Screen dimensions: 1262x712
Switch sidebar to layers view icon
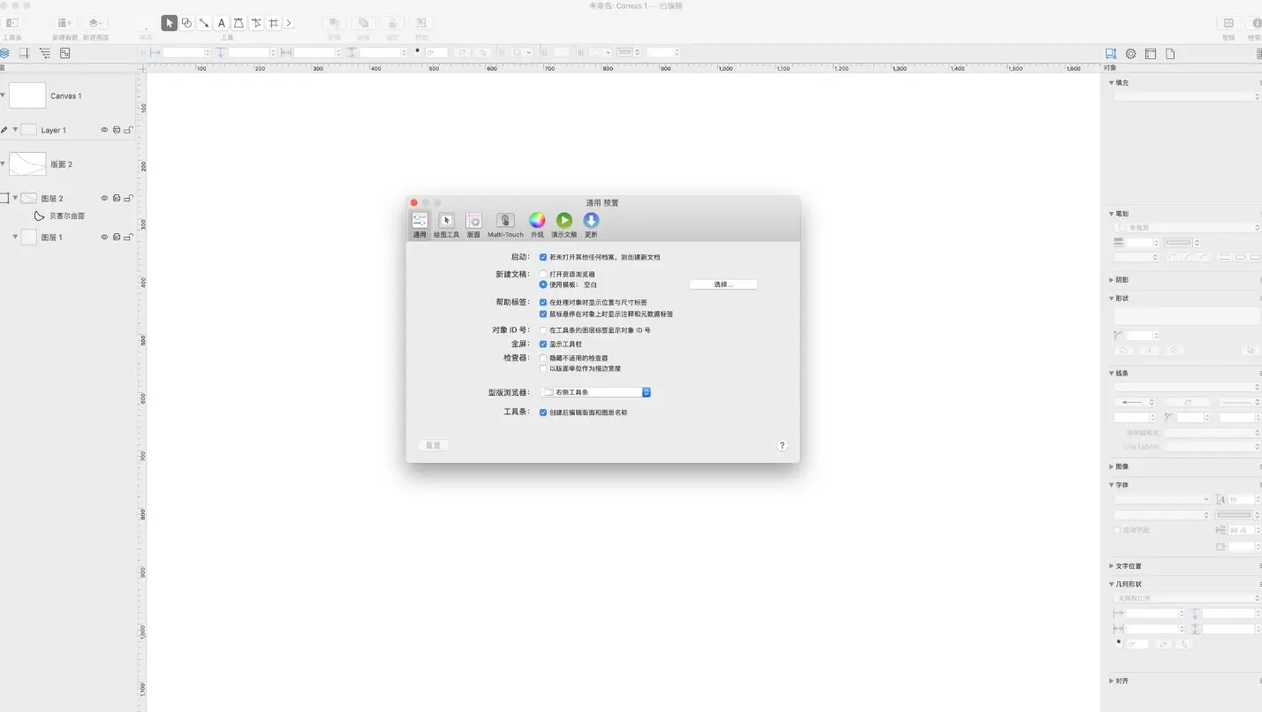(x=4, y=53)
